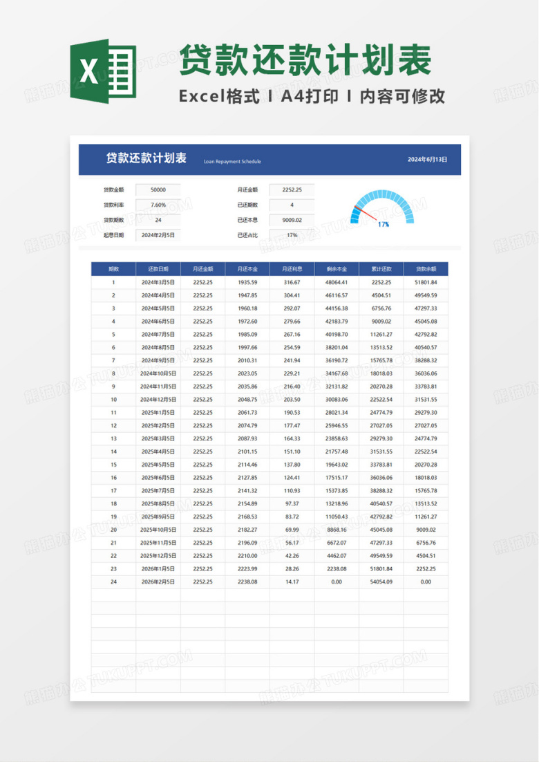This screenshot has height=762, width=539.
Task: Click the large green heading 贷款还款计划表
Action: tap(305, 59)
